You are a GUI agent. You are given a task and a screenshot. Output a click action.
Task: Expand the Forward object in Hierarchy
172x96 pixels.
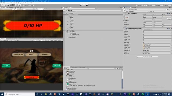(x=68, y=30)
